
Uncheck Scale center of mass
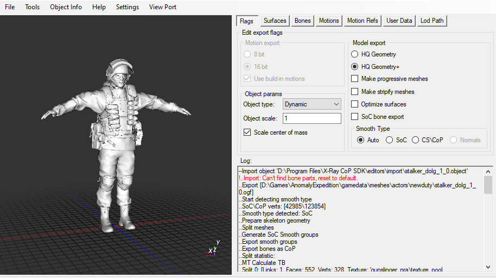point(247,132)
